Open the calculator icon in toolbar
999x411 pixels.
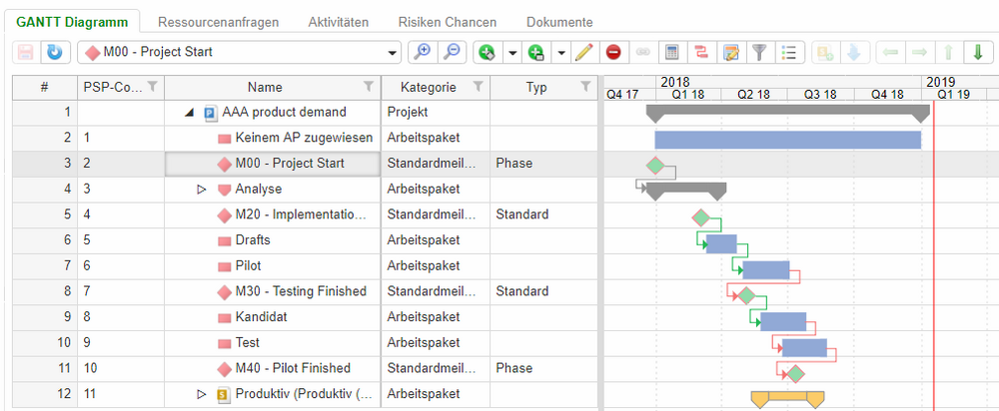point(672,52)
